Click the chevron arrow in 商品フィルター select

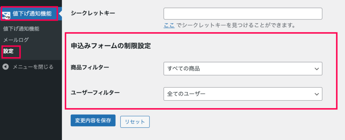click(317, 69)
